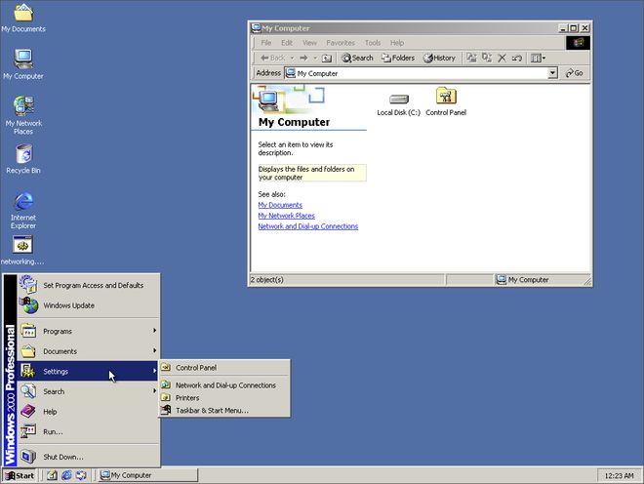Viewport: 644px width, 484px height.
Task: Select Shut Down... in the Start menu
Action: [x=63, y=456]
